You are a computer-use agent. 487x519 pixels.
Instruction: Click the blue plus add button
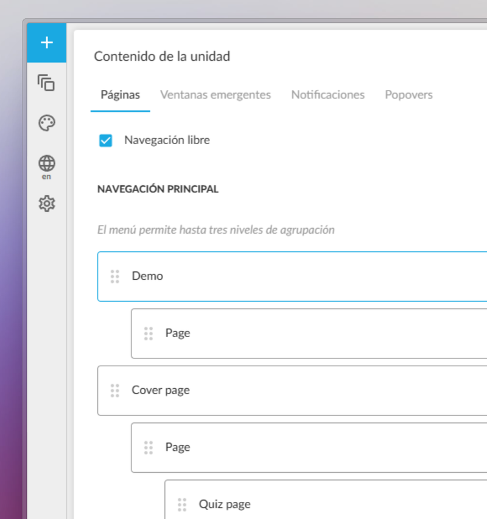47,43
